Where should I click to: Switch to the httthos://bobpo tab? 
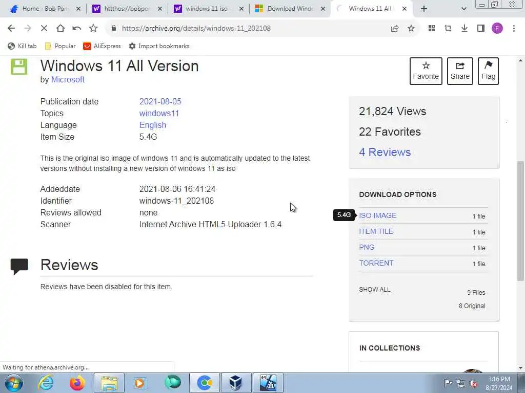(127, 9)
